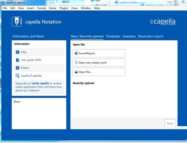Visit the capella 8 website link
Screen dimensions: 187x143
31,76
